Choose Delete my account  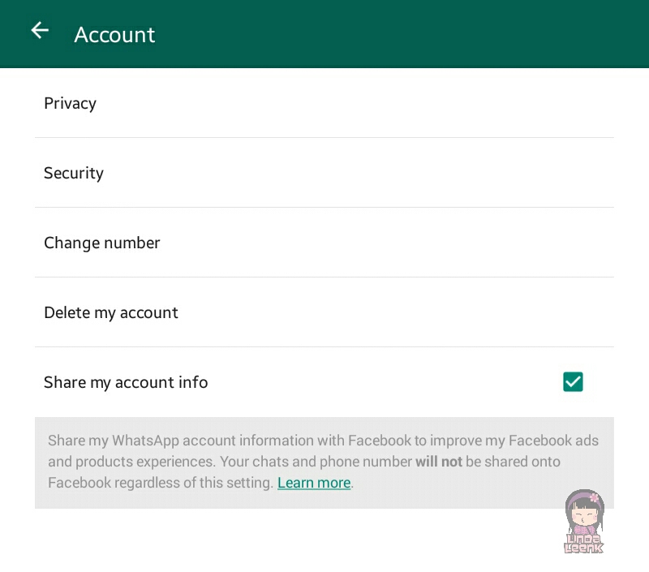point(111,312)
